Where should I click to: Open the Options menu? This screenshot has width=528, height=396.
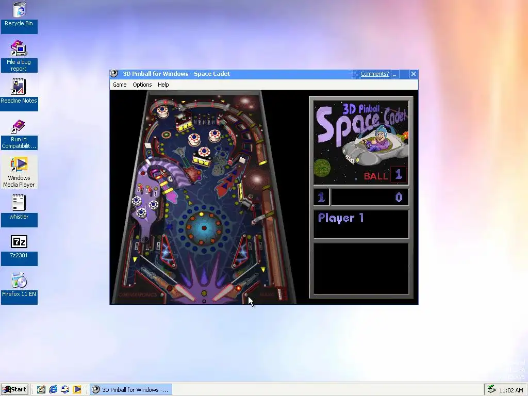coord(142,85)
